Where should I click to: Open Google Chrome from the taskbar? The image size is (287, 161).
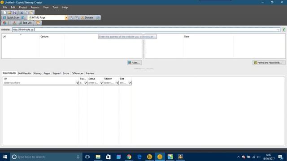coord(129,157)
